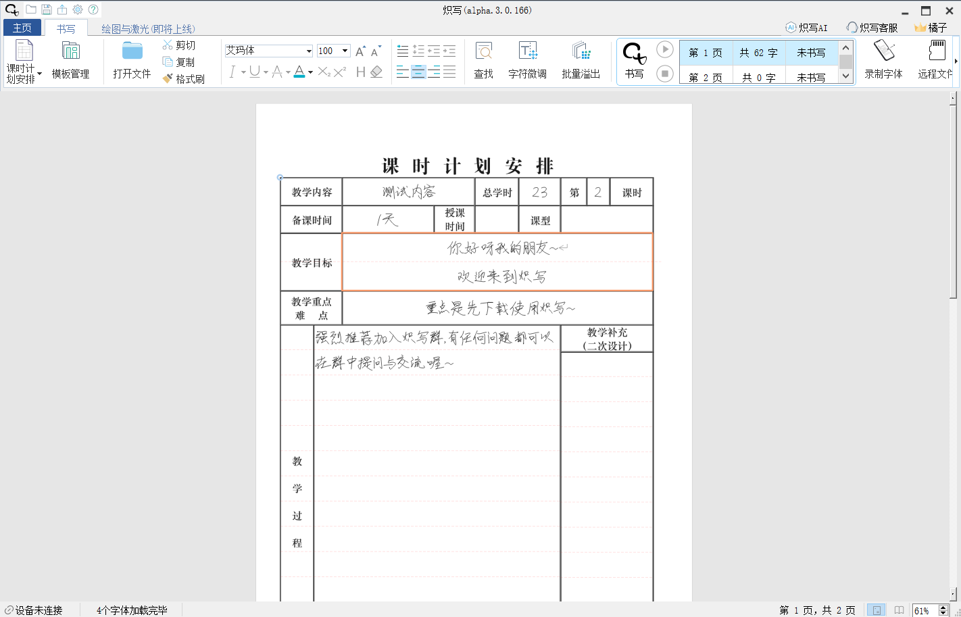Open the 绘图与激光 tab
Viewport: 961px width, 617px height.
(x=148, y=28)
